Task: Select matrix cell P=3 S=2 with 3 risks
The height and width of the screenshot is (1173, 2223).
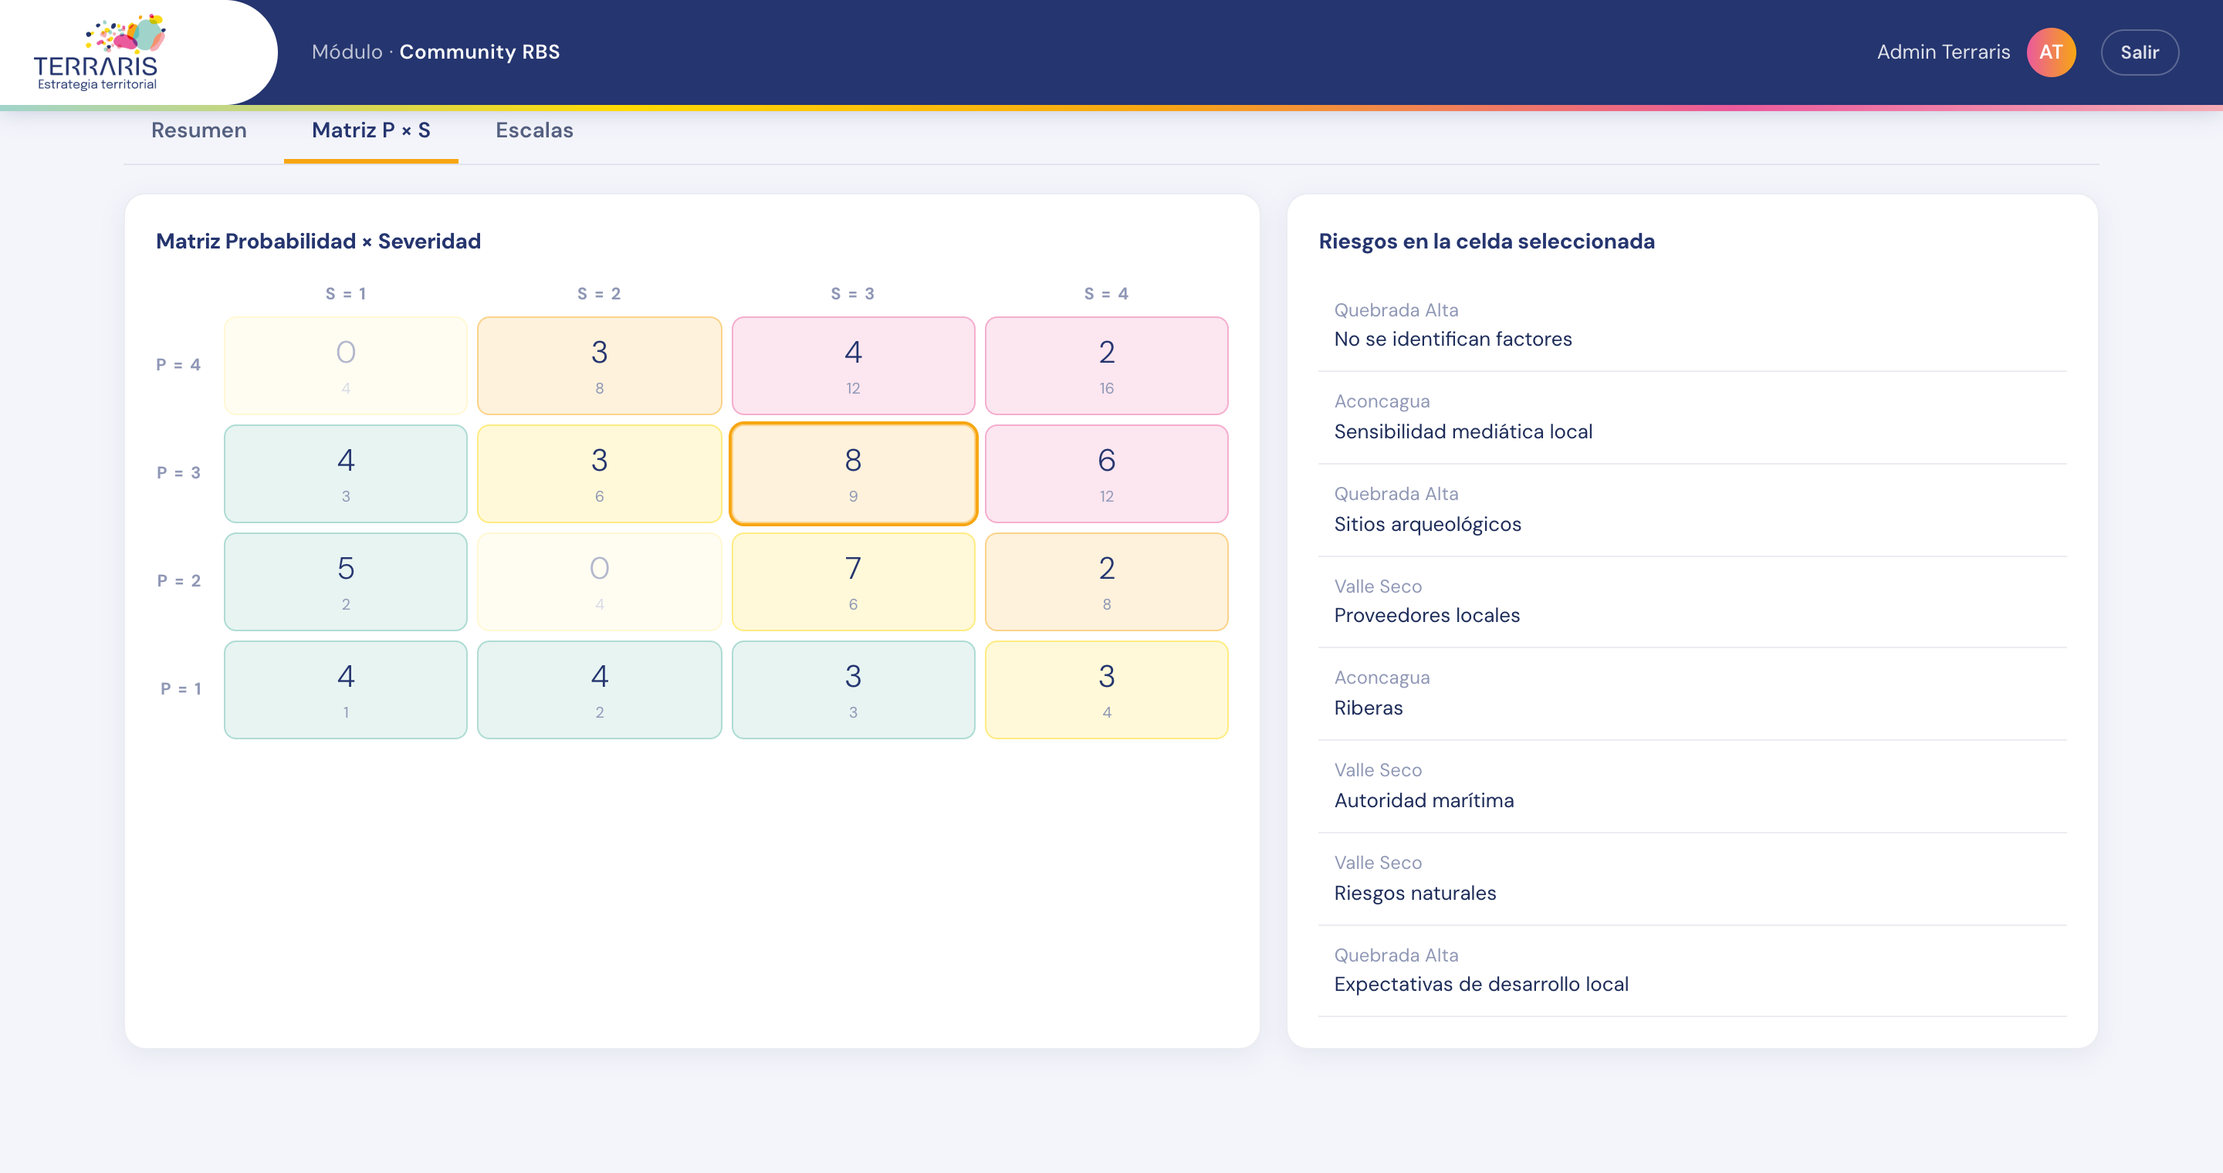Action: tap(599, 474)
